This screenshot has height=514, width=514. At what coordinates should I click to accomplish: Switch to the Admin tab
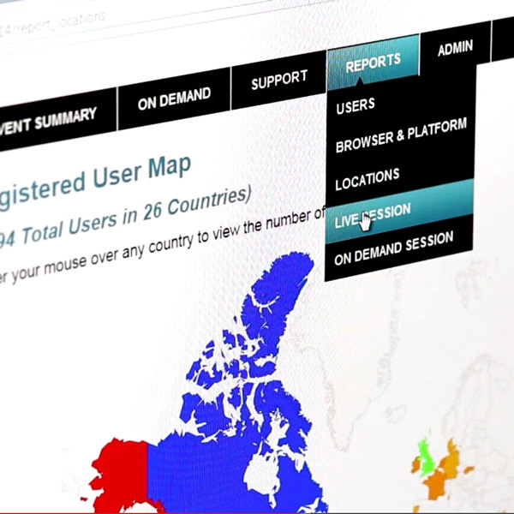click(454, 49)
